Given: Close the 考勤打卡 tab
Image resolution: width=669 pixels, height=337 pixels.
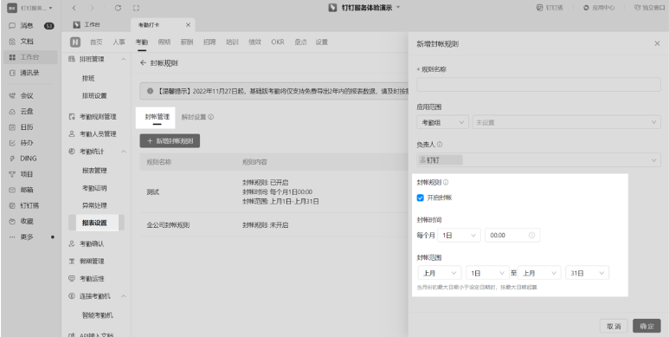Looking at the screenshot, I should (x=188, y=25).
